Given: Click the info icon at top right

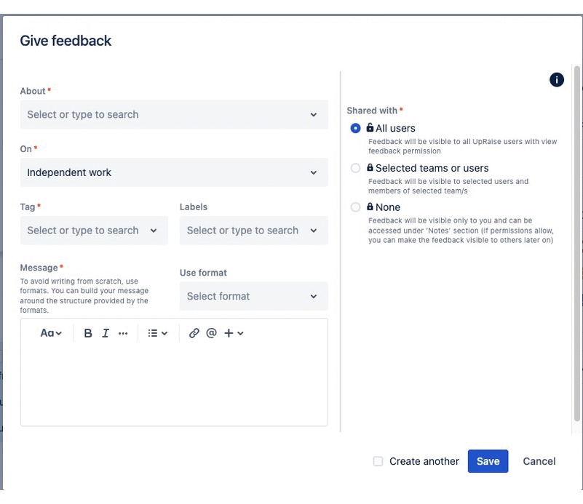Looking at the screenshot, I should coord(557,79).
